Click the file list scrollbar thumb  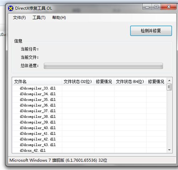pos(169,87)
